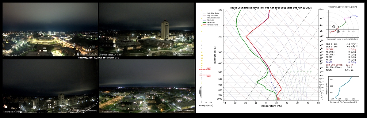
Task: Click the Northern Illinois University logo on the top-right webcam
Action: [x=184, y=54]
